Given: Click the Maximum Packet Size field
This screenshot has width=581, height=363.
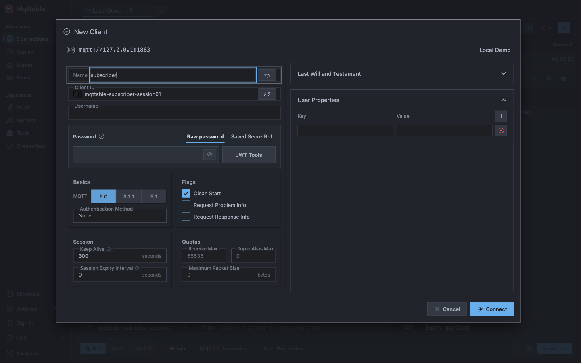Looking at the screenshot, I should 229,275.
